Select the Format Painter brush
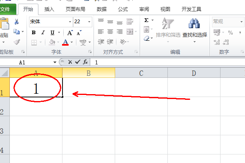 (x=17, y=42)
